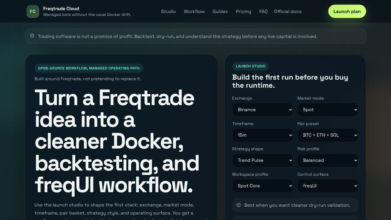Viewport: 391px width, 220px height.
Task: Open the Official docs nav link
Action: pyautogui.click(x=288, y=12)
